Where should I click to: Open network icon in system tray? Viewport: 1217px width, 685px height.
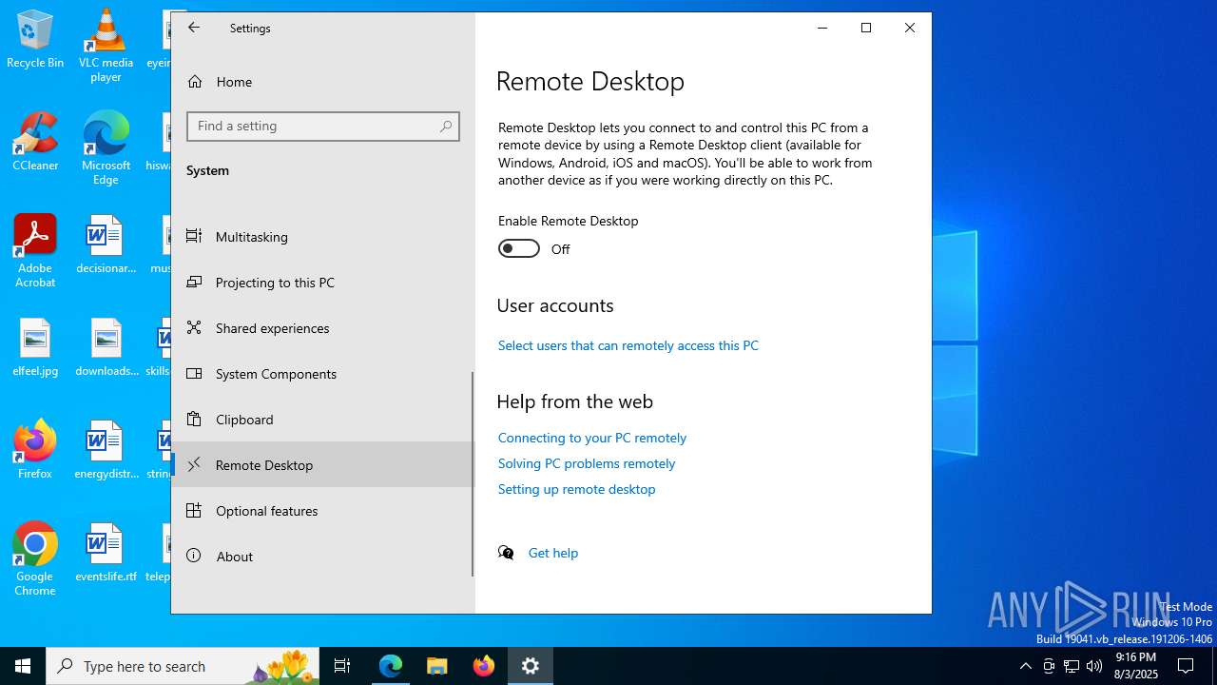(x=1072, y=666)
